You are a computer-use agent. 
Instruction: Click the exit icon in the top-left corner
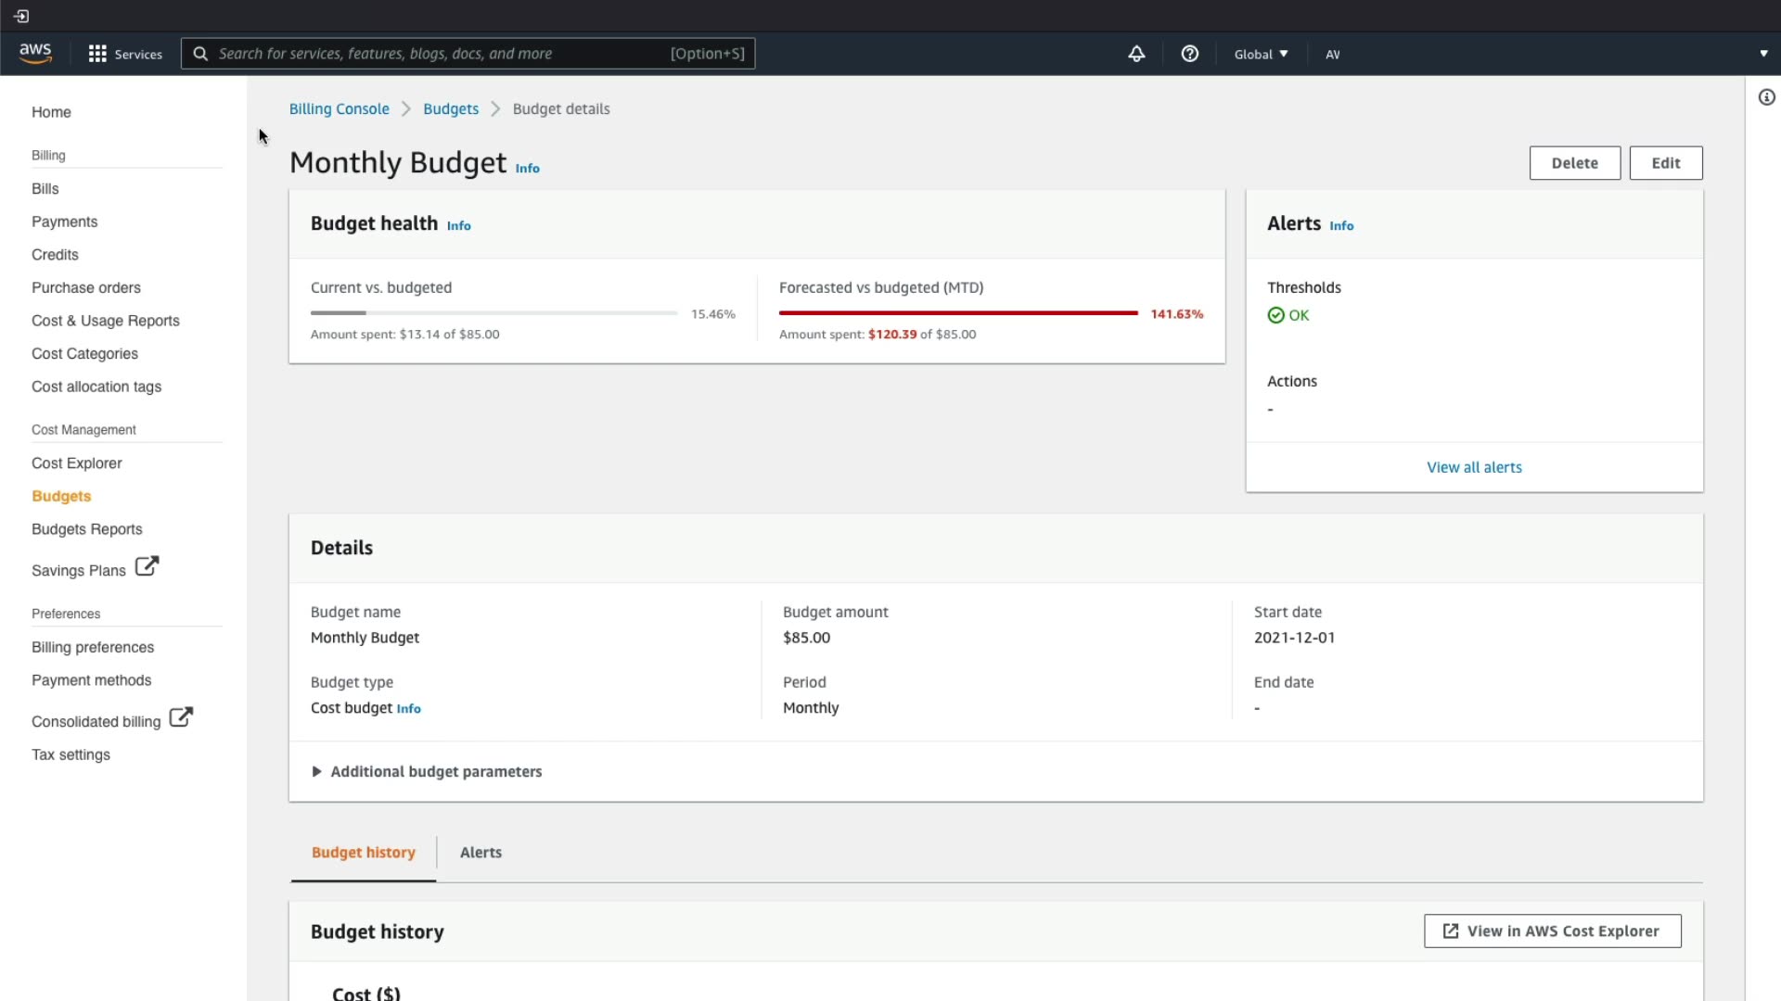click(21, 16)
